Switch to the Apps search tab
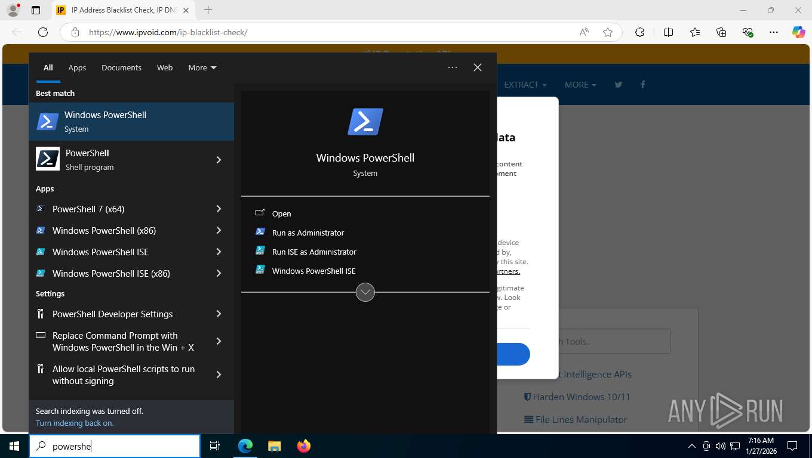Viewport: 812px width, 458px height. pos(77,67)
